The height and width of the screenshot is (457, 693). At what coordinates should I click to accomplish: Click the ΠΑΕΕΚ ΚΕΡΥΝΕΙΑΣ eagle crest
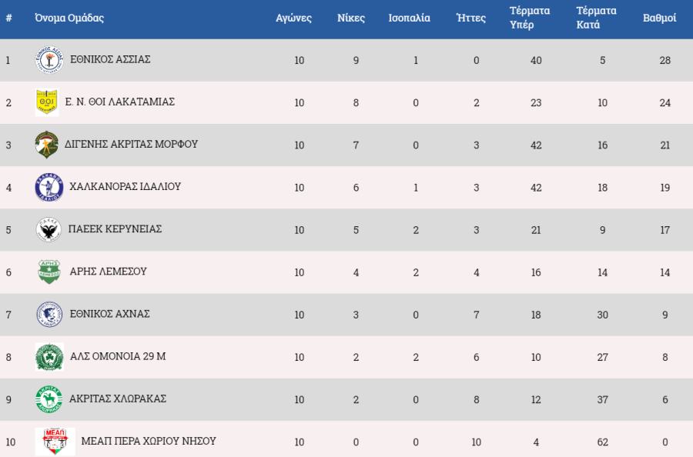(x=49, y=229)
